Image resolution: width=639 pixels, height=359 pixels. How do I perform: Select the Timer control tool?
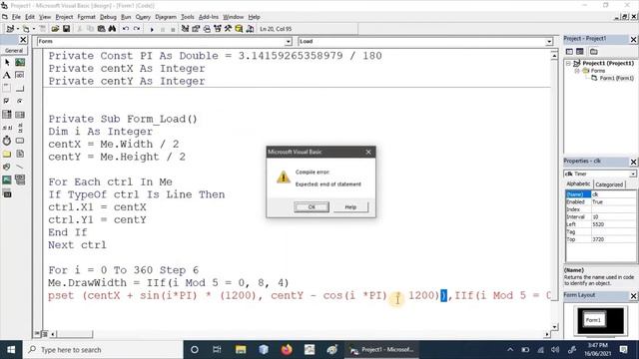click(7, 141)
